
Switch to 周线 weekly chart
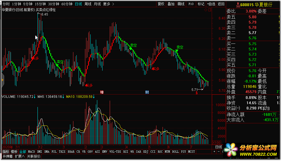pos(88,4)
